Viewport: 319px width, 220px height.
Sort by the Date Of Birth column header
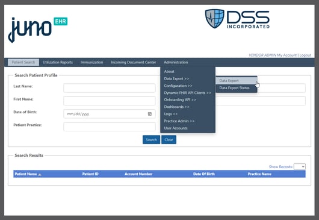click(x=204, y=174)
